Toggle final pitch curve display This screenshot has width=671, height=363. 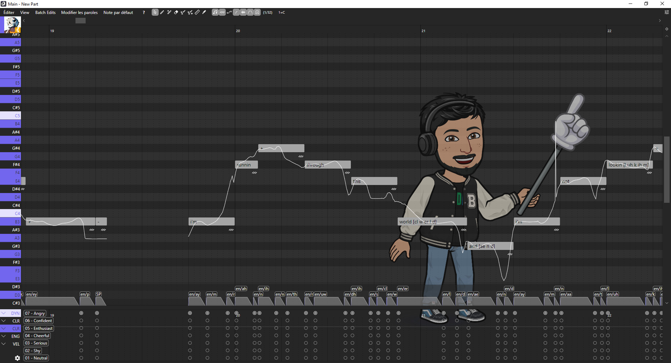(236, 13)
